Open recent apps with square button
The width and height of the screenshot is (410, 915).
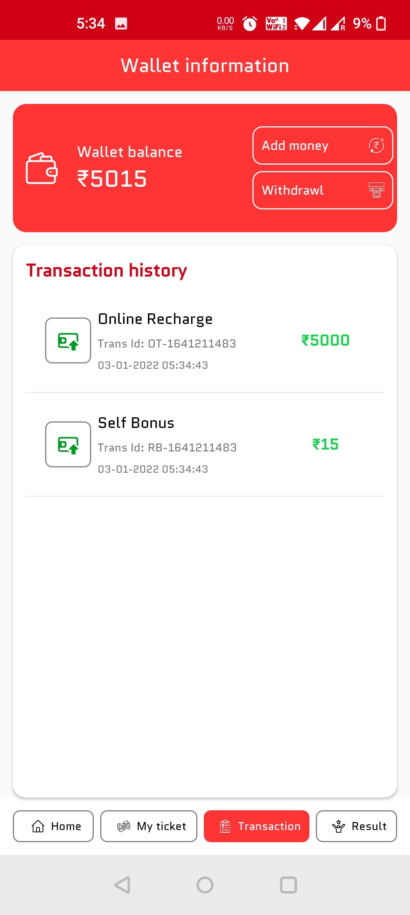[x=288, y=885]
